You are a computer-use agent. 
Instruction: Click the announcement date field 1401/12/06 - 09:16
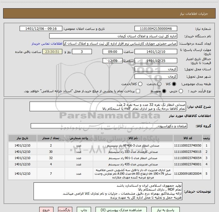tap(41, 29)
